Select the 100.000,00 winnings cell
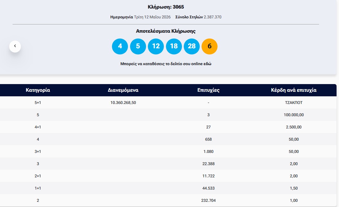The width and height of the screenshot is (339, 207). 294,115
